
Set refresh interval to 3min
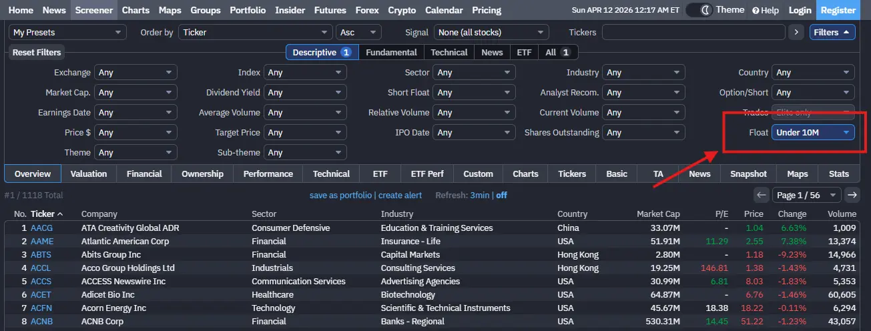(480, 195)
